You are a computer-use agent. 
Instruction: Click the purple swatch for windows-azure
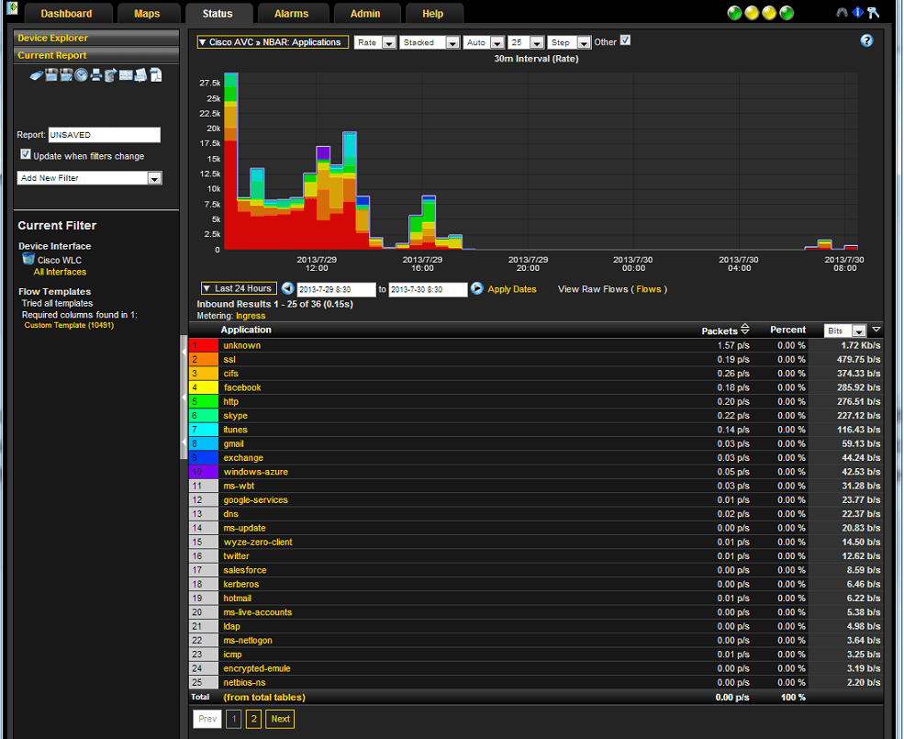click(204, 472)
